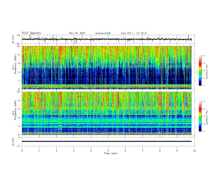Click the time axis tick label '1'
This screenshot has width=219, height=169.
[39, 151]
